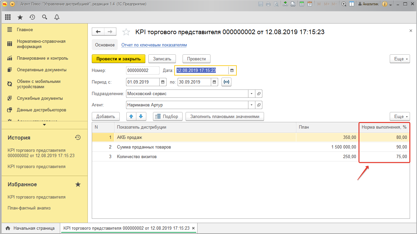The height and width of the screenshot is (234, 417).
Task: Open Обмен с мобильными устройствами section
Action: coord(39,84)
